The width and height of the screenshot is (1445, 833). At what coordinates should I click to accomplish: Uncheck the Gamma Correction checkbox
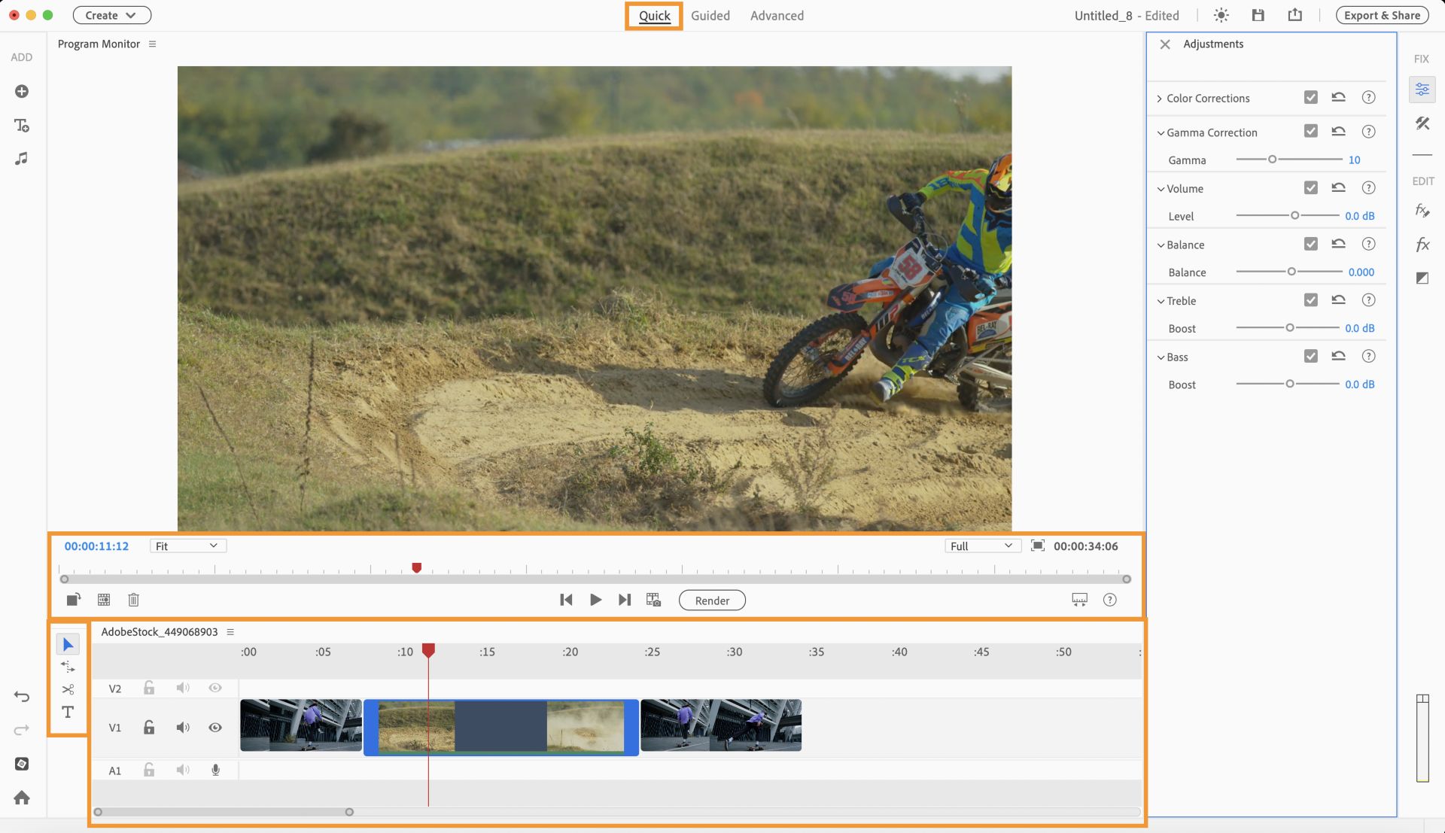[x=1310, y=131]
